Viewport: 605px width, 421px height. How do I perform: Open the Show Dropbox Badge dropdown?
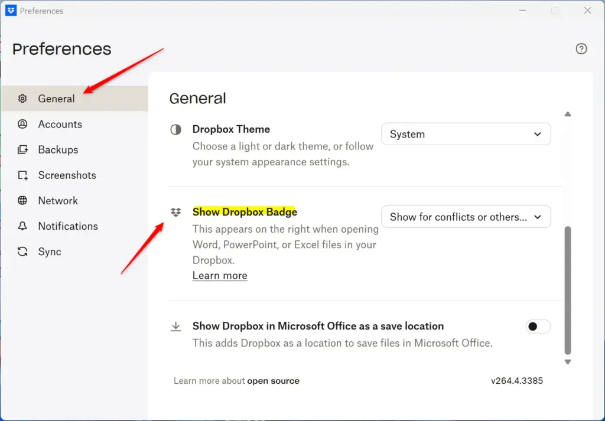(x=466, y=217)
